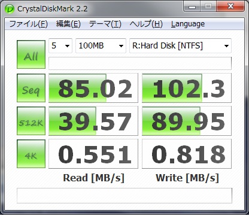Open the ファイル(F) menu
249x216 pixels.
click(x=28, y=24)
